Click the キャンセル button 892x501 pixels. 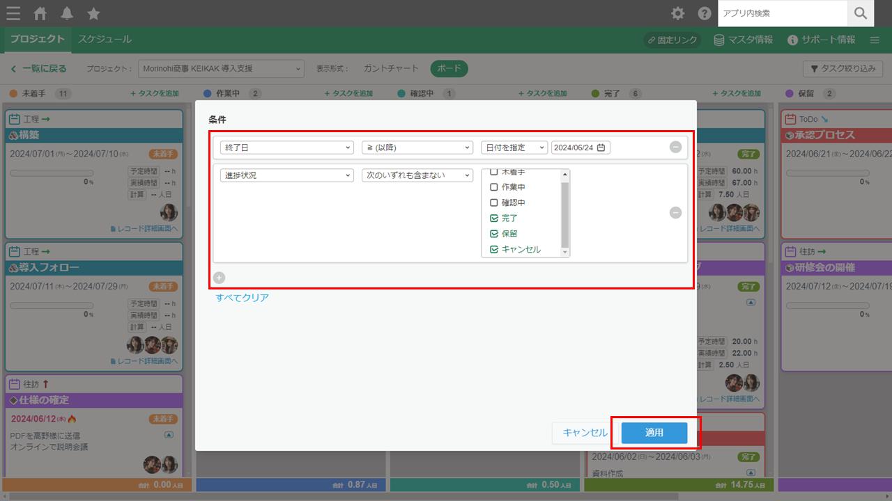(585, 433)
